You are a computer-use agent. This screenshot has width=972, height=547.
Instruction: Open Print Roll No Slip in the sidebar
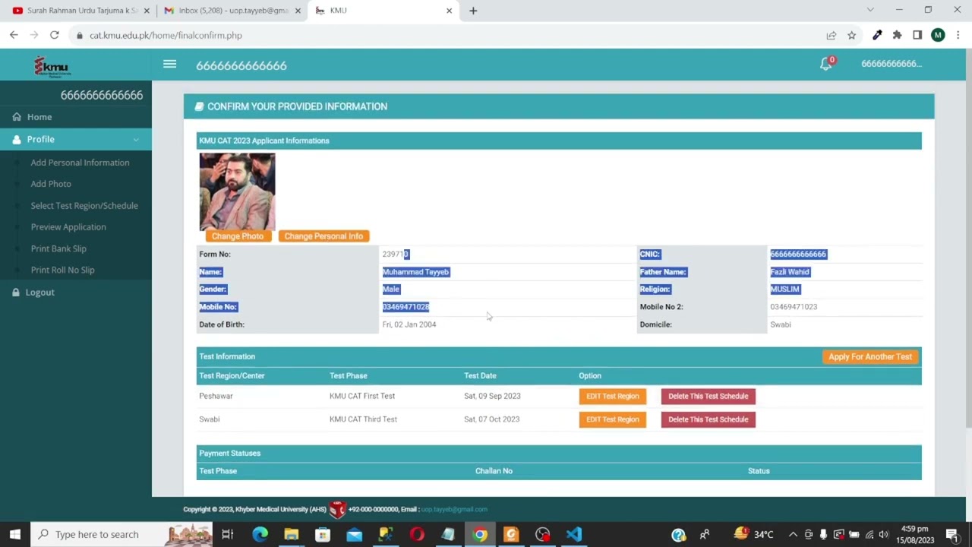62,270
